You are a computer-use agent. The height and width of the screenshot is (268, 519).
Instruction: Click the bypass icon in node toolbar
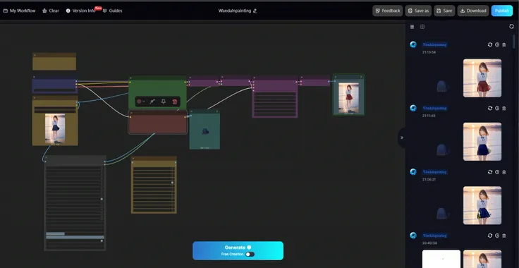pyautogui.click(x=152, y=102)
